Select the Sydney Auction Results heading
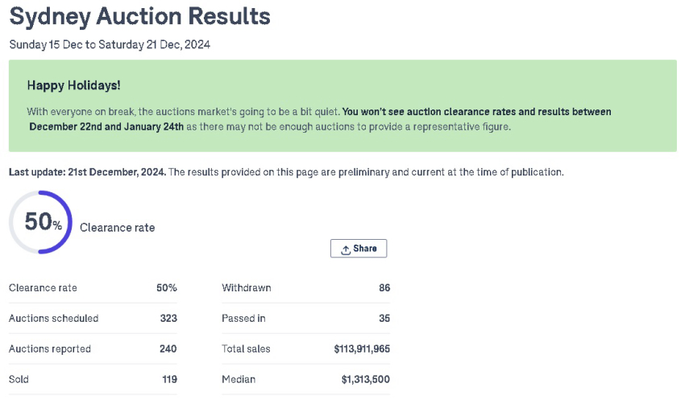 (139, 17)
